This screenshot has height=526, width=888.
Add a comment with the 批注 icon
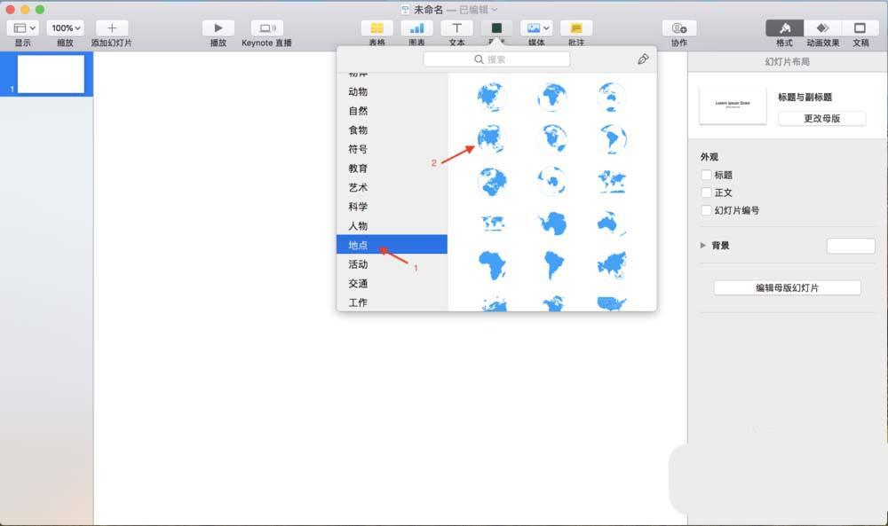click(x=575, y=29)
